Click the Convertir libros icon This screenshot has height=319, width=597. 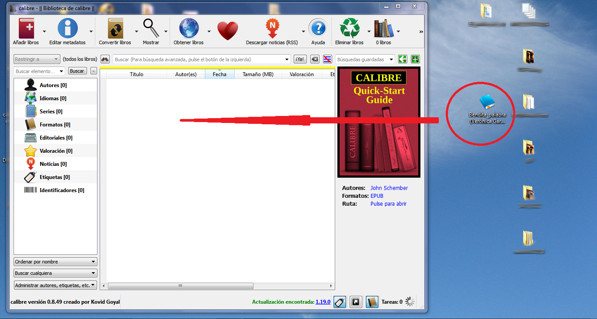[115, 29]
